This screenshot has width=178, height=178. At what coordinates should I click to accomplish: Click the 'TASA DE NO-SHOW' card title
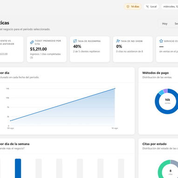pos(132,41)
